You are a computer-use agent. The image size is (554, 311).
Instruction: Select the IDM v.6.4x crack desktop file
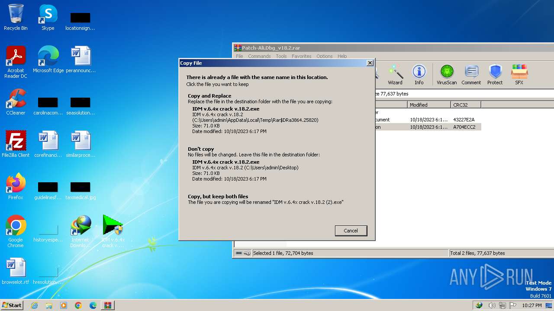113,232
